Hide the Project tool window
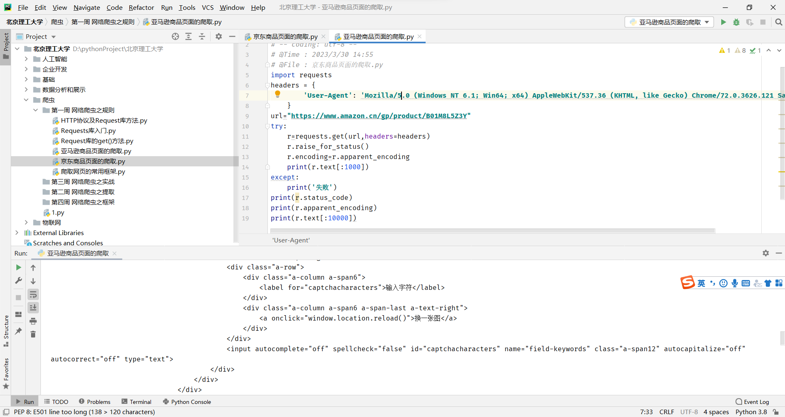785x417 pixels. point(232,36)
